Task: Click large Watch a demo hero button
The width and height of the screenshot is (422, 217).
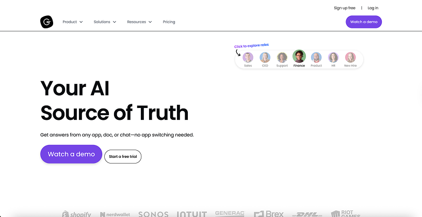Action: (x=71, y=154)
